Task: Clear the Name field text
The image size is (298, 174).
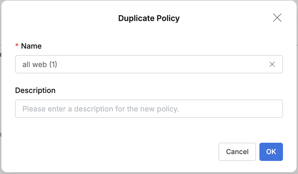Action: coord(272,65)
